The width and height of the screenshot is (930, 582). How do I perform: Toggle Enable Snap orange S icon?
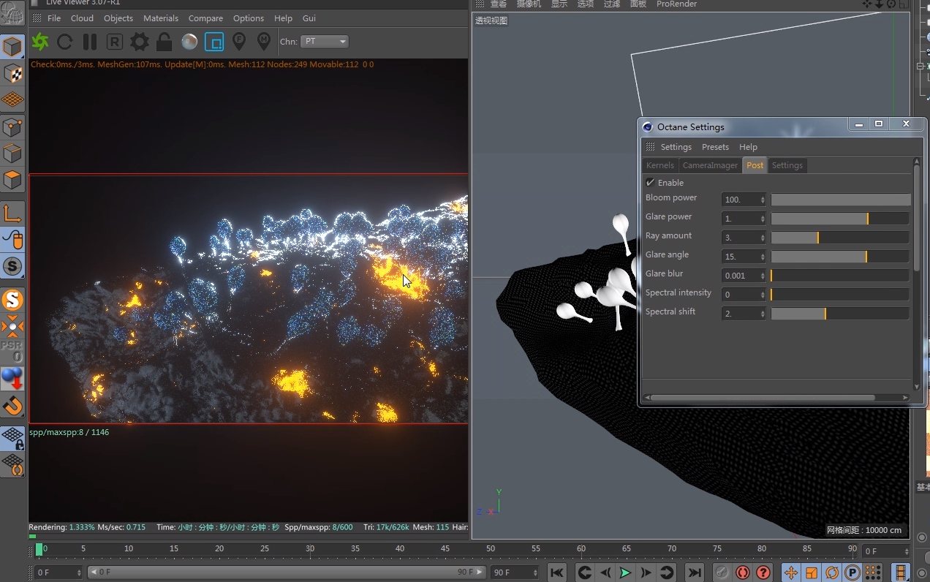[13, 300]
